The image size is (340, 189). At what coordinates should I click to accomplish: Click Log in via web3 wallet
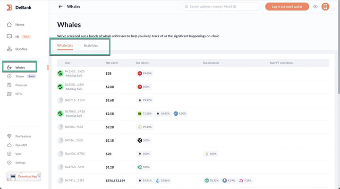click(287, 7)
